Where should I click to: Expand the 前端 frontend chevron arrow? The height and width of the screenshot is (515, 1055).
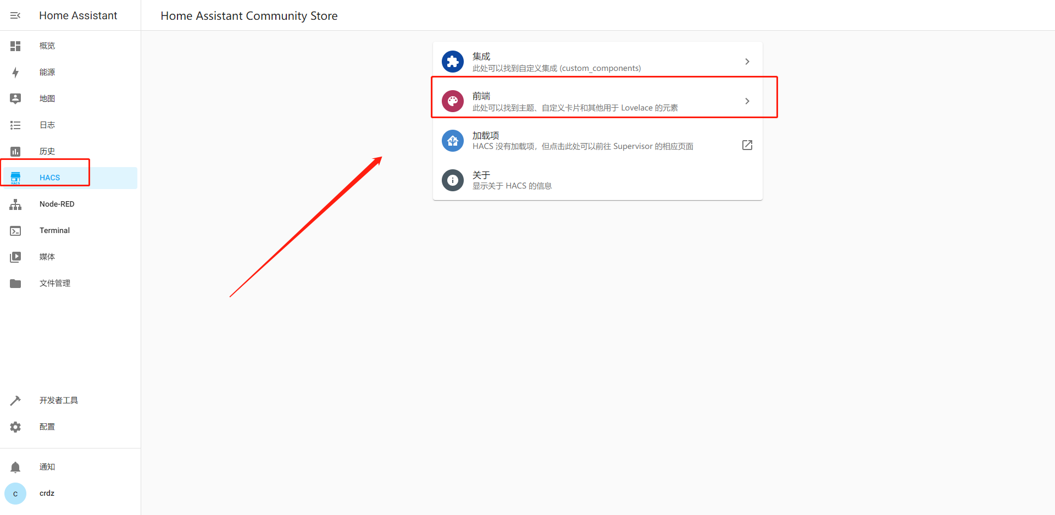point(747,101)
